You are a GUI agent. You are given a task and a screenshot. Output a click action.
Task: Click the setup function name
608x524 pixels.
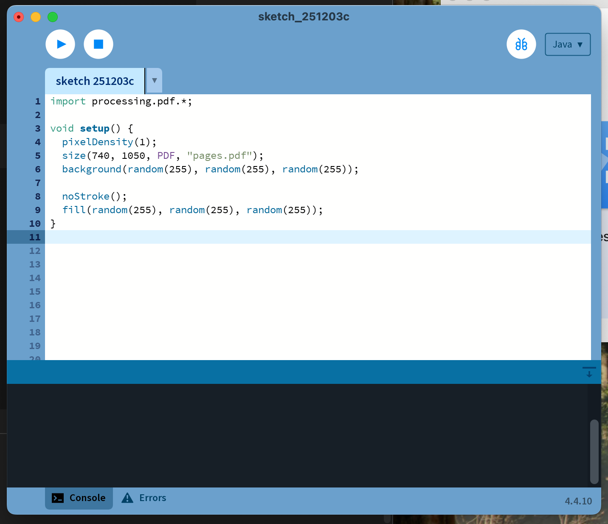pyautogui.click(x=95, y=129)
